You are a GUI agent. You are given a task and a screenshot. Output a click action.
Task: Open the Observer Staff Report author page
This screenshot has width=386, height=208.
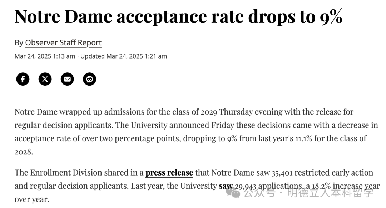coord(63,43)
